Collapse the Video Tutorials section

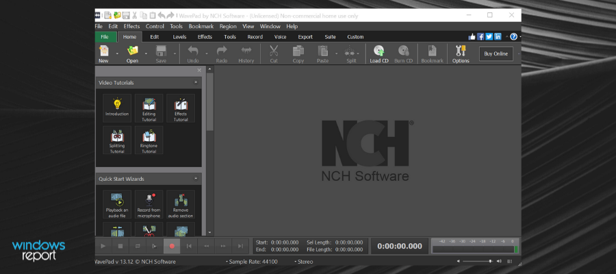point(196,83)
